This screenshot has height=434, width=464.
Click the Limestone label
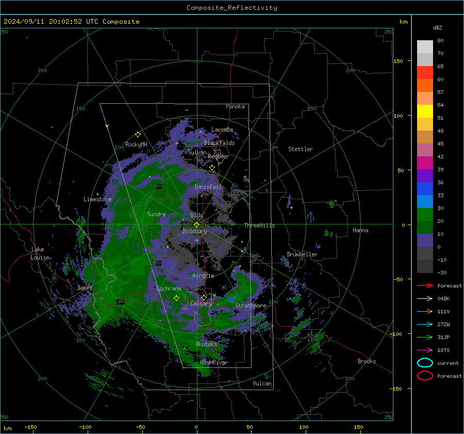point(97,199)
